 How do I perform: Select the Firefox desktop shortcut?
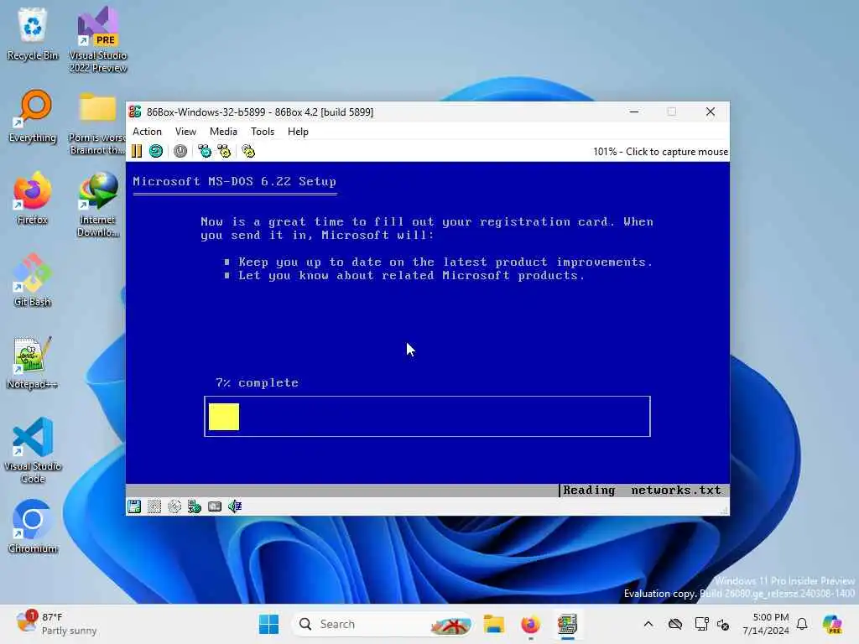(x=33, y=198)
